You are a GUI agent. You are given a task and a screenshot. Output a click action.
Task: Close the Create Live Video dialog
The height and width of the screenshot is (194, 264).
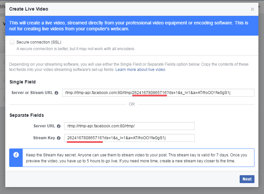pos(252,9)
